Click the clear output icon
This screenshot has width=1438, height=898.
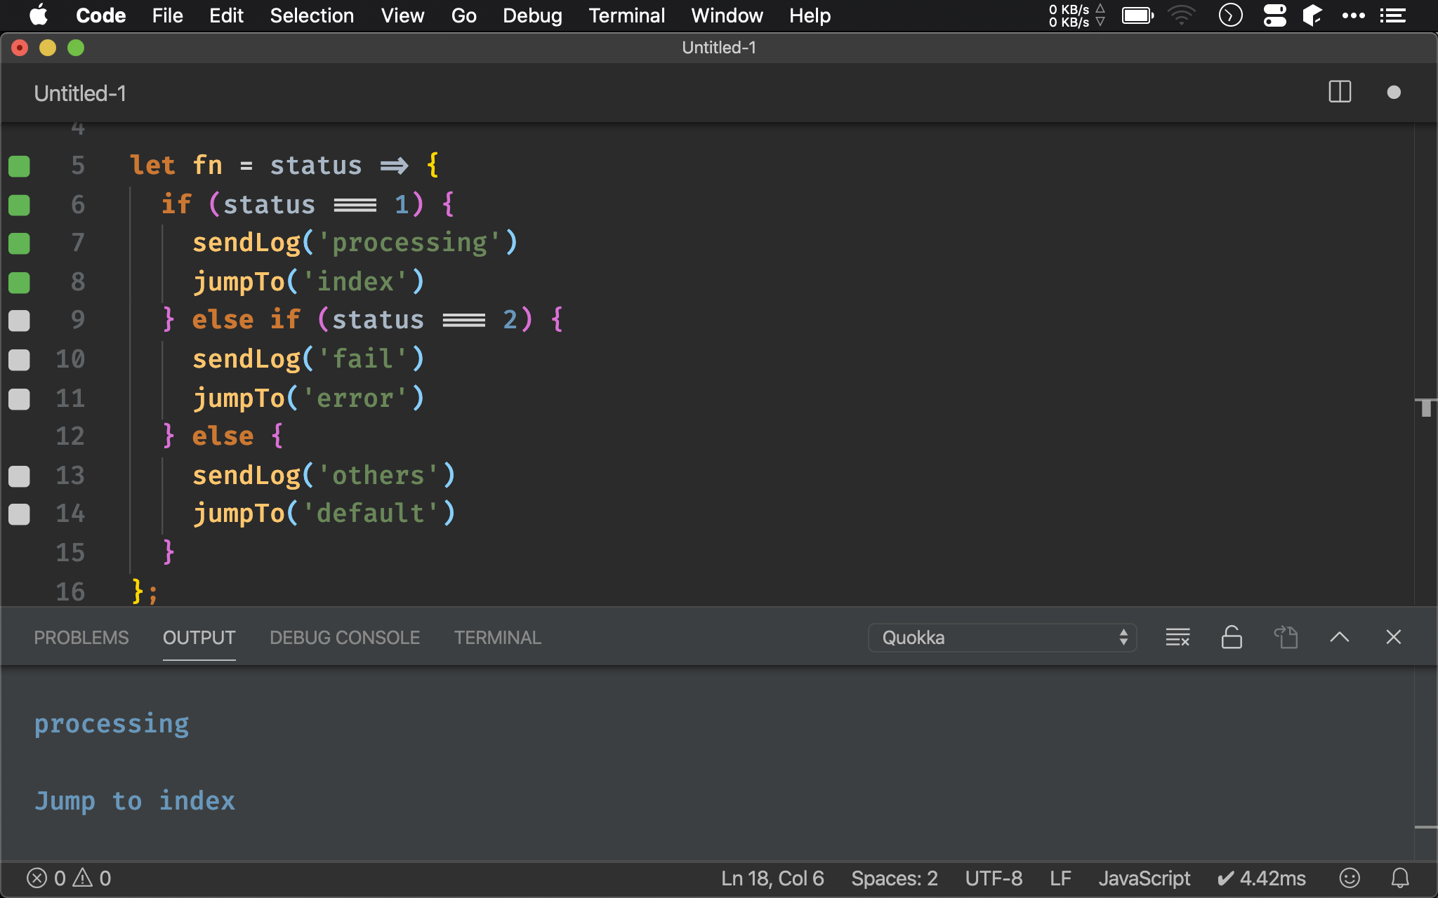coord(1178,637)
